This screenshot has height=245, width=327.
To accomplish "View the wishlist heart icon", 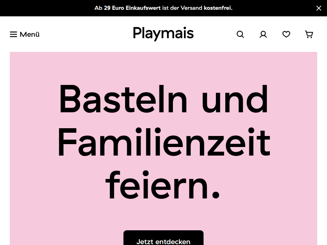I will [x=286, y=34].
